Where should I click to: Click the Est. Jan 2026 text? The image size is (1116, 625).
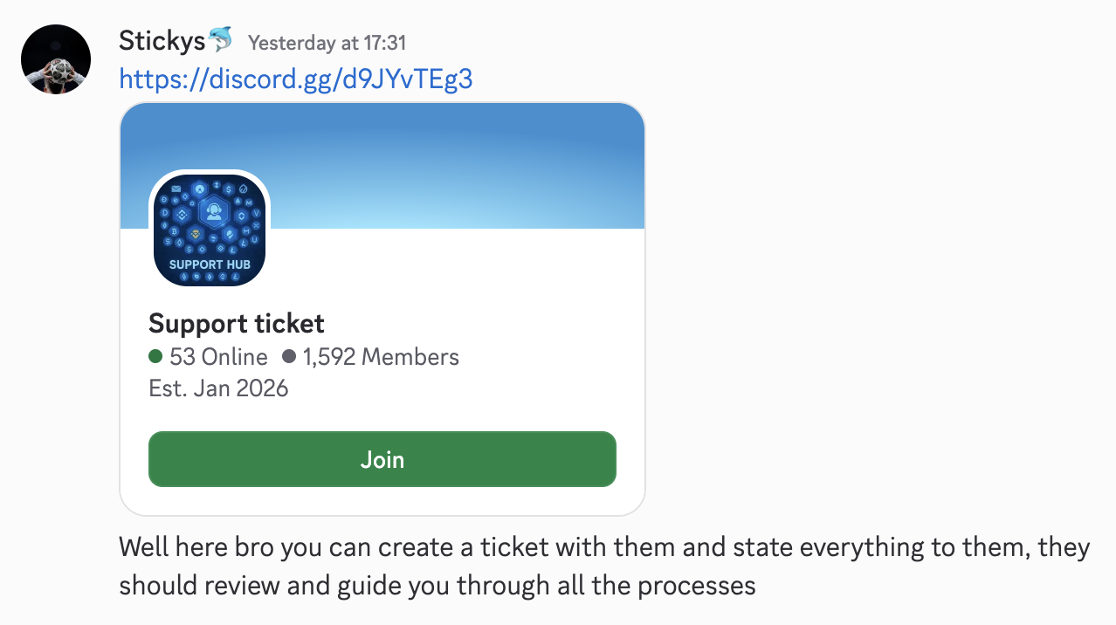click(x=218, y=388)
